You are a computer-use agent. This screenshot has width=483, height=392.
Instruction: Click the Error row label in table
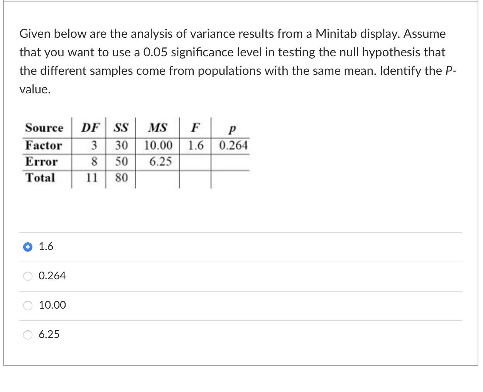click(41, 162)
